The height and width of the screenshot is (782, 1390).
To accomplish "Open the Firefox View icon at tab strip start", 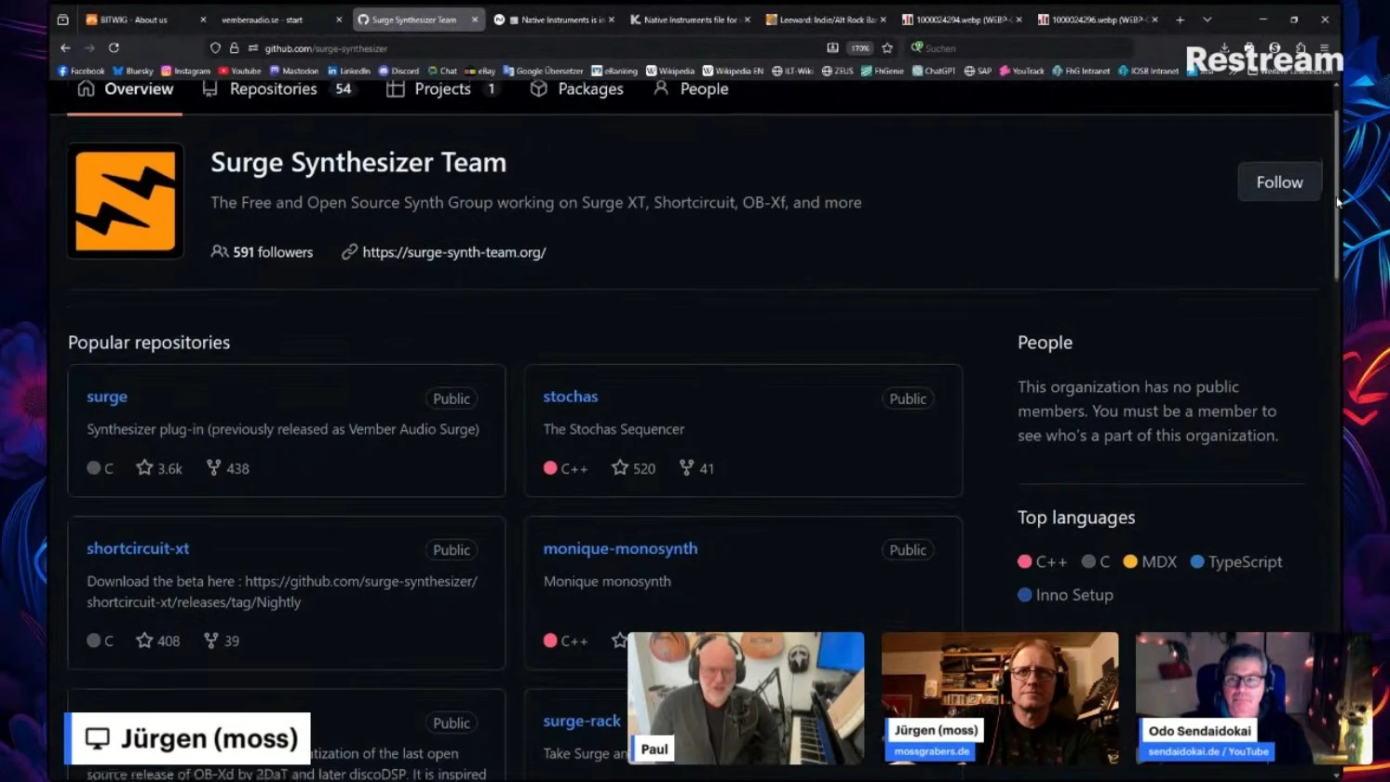I will click(62, 20).
